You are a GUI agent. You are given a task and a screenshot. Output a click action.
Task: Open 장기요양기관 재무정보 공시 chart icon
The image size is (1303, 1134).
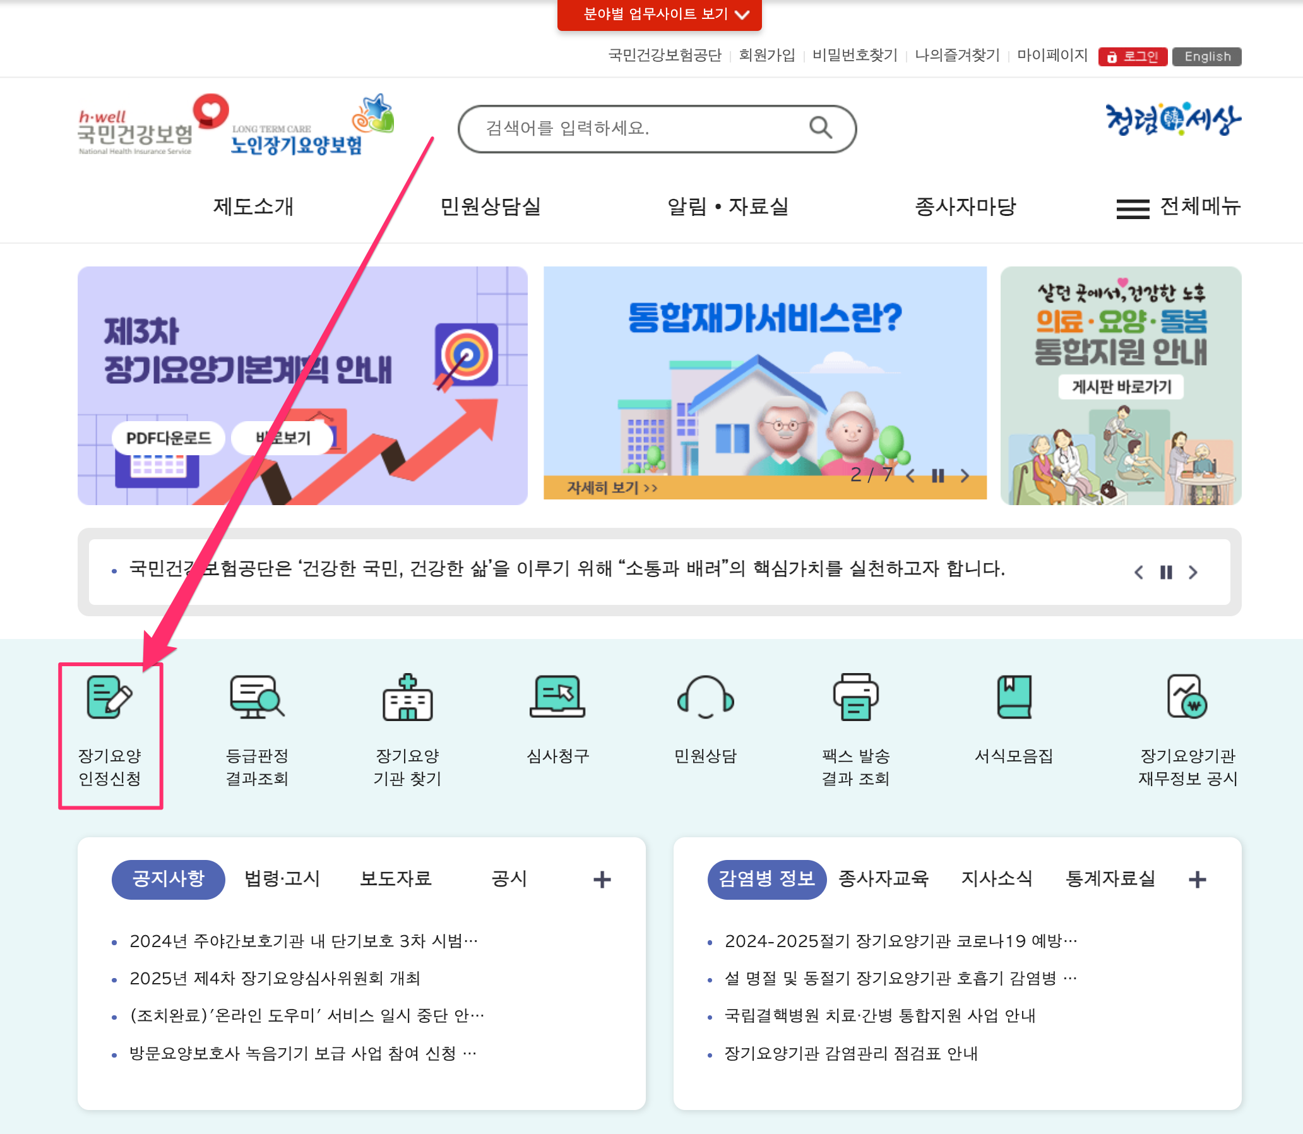coord(1187,696)
